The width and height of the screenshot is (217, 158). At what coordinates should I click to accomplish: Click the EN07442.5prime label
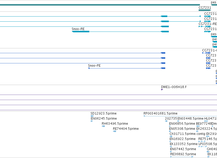[x=183, y=149]
